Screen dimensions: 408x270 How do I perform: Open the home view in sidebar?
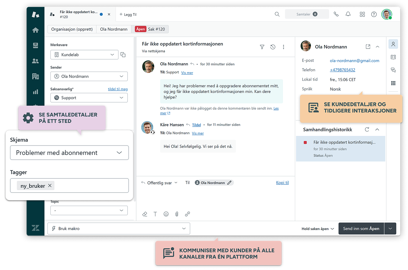(x=36, y=30)
